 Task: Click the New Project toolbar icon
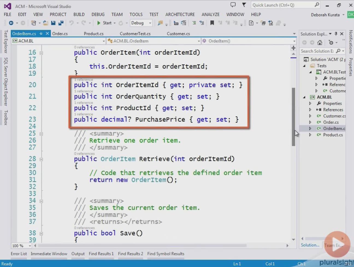(34, 23)
